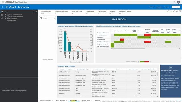The width and height of the screenshot is (182, 102).
Task: Open the Stock Item Code filter
Action: pos(77,12)
